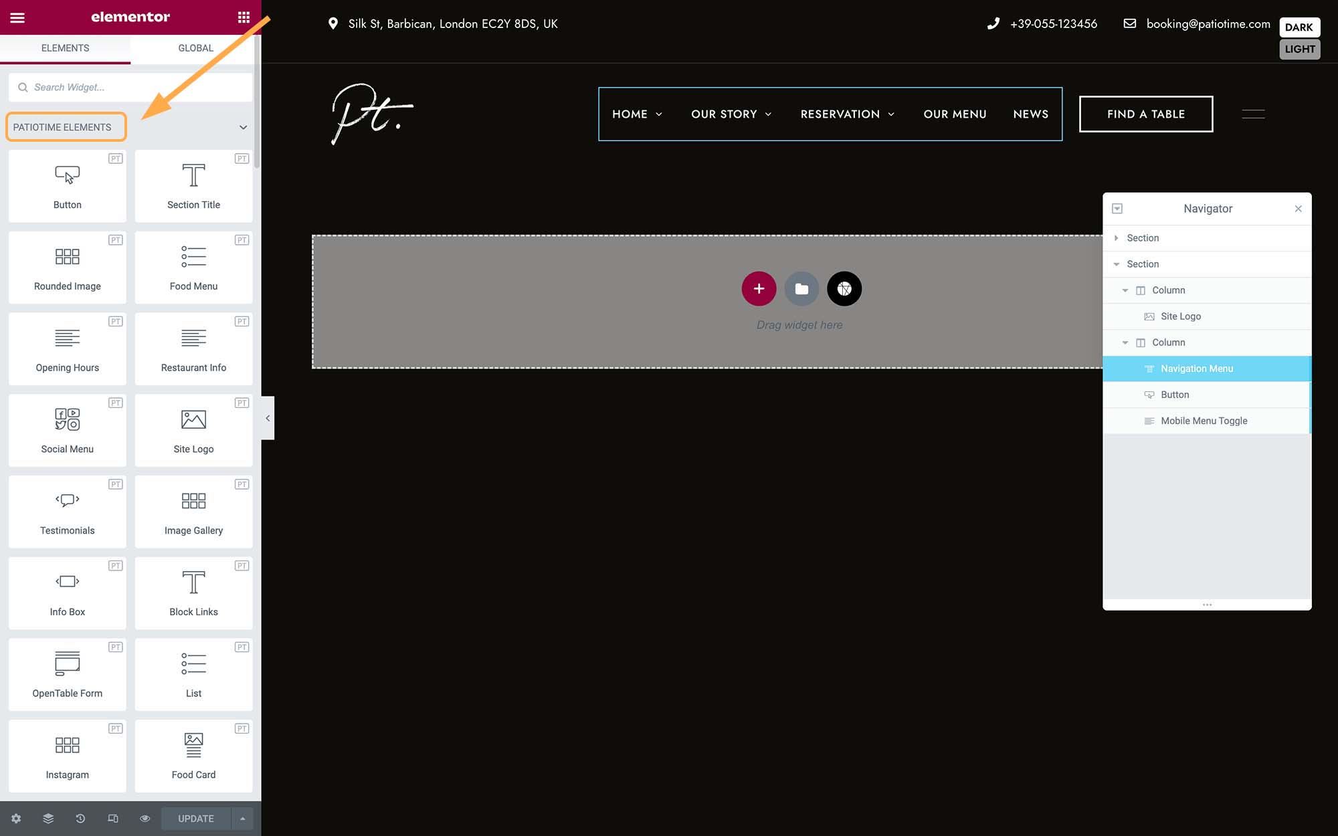This screenshot has width=1338, height=836.
Task: Switch to the GLOBAL tab
Action: point(195,47)
